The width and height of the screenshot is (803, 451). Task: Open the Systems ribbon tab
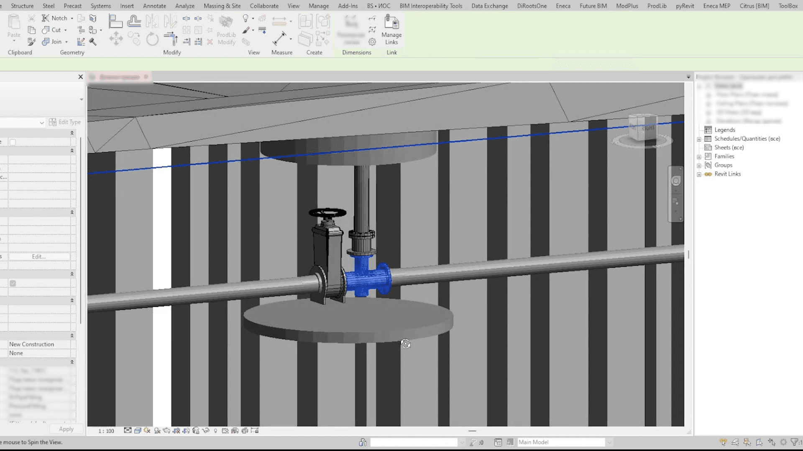point(101,6)
